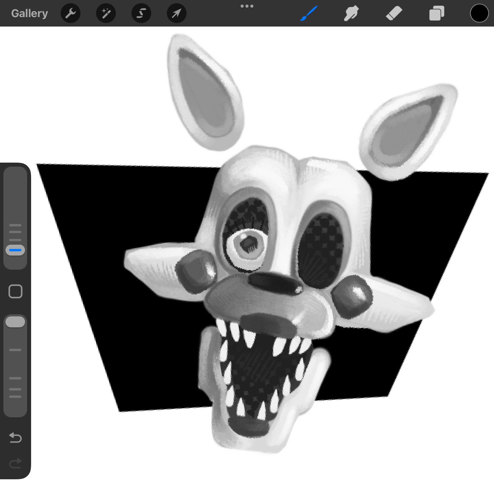Image resolution: width=494 pixels, height=486 pixels.
Task: Open the black color swatch picker
Action: point(479,13)
